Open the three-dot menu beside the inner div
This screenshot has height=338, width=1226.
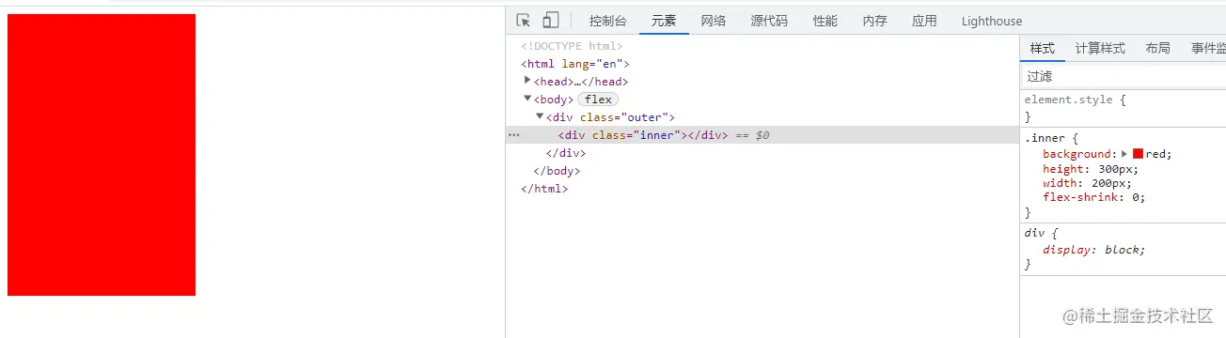(514, 135)
